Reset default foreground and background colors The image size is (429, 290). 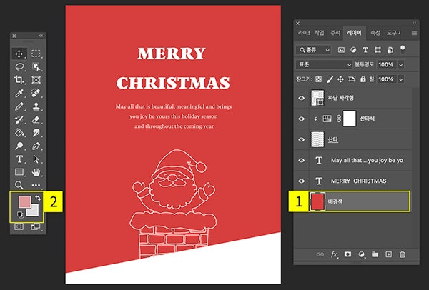point(20,214)
